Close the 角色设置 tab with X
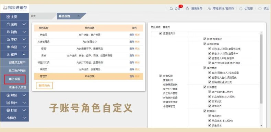The width and height of the screenshot is (271, 132). coord(79,16)
